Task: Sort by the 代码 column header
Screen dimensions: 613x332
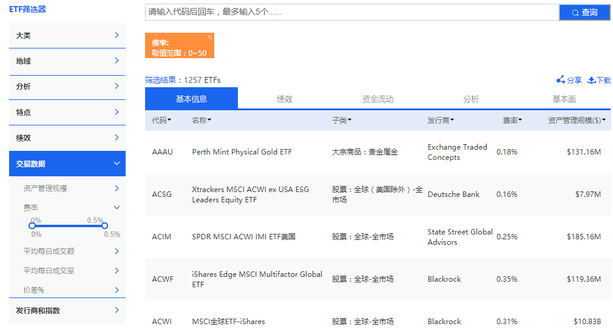Action: point(161,121)
